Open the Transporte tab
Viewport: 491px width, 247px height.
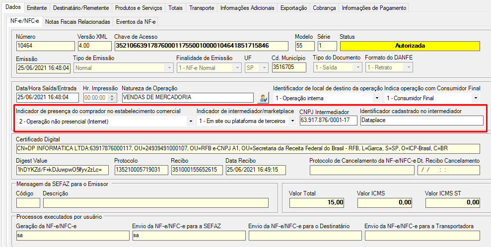202,8
